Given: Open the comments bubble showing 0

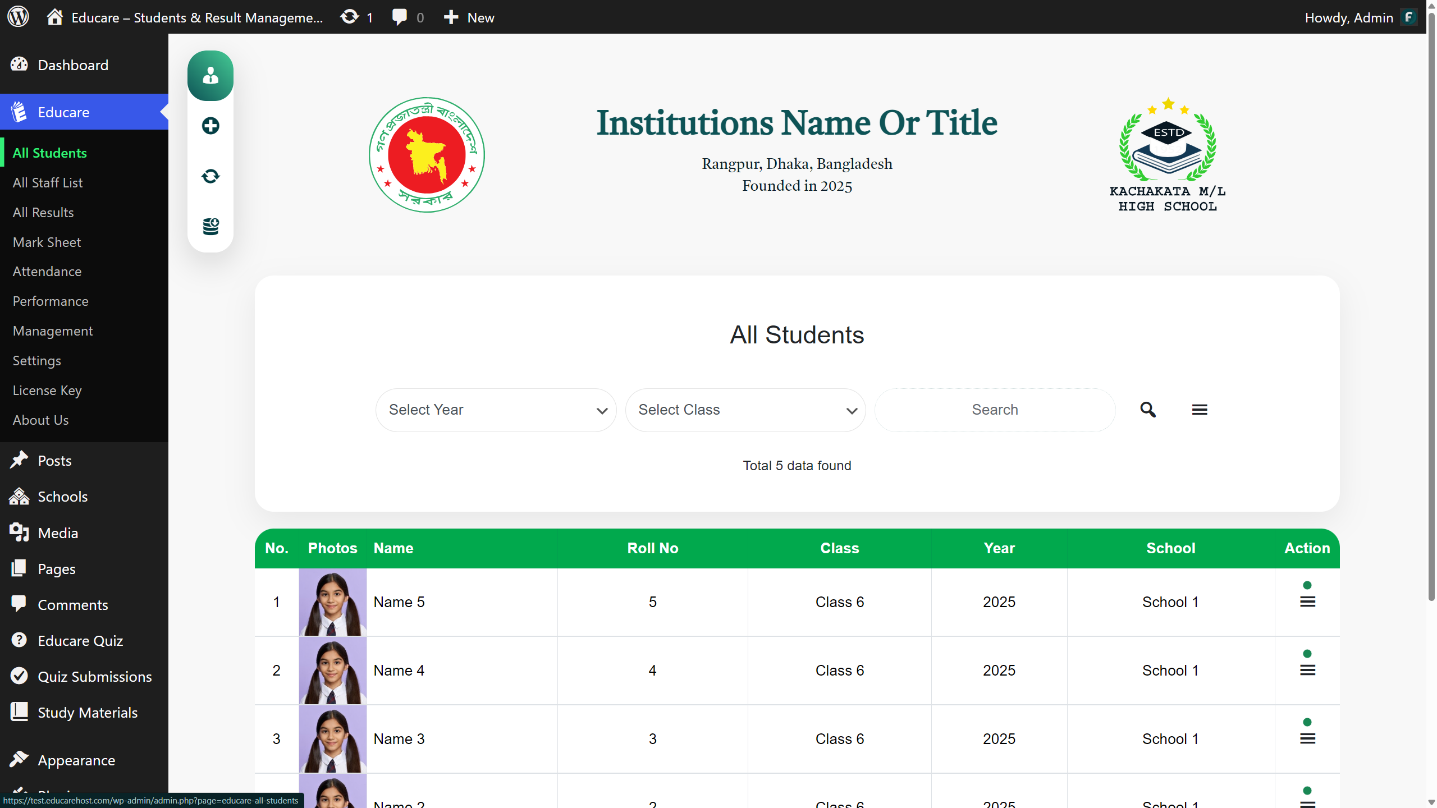Looking at the screenshot, I should pyautogui.click(x=400, y=17).
